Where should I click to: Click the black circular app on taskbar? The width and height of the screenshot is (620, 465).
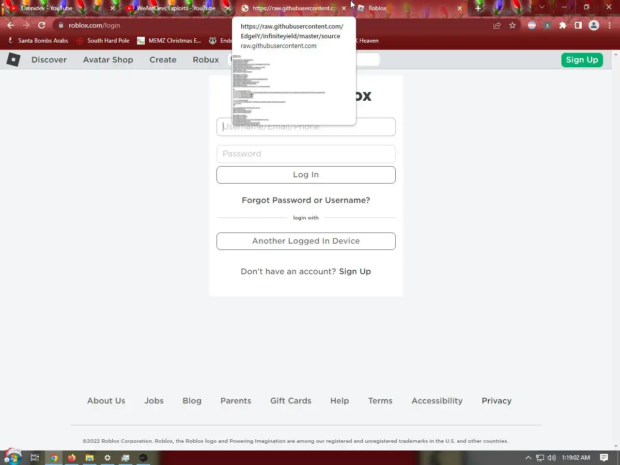[x=143, y=458]
